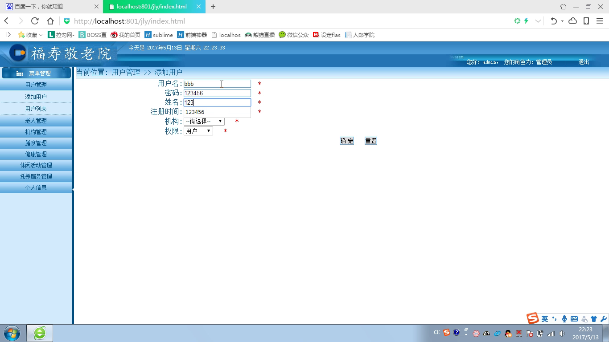
Task: Open sublime bookmark
Action: point(159,35)
